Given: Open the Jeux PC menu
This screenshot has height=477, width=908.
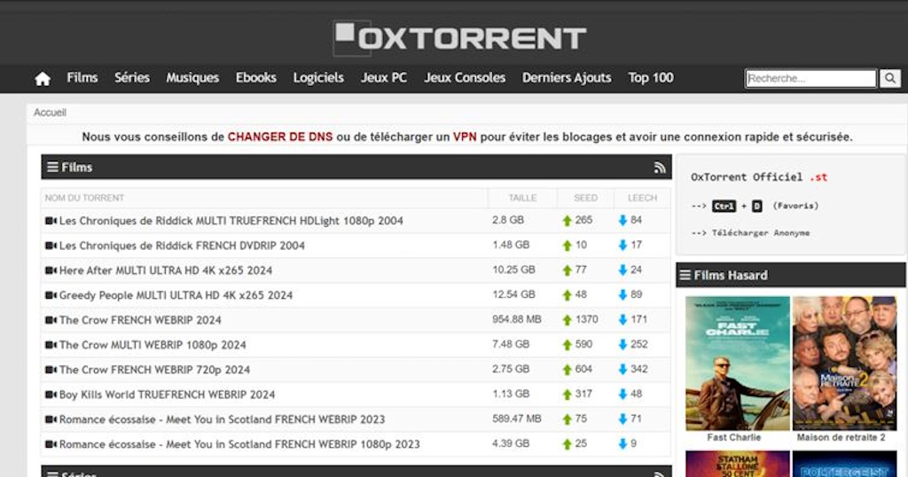Looking at the screenshot, I should [384, 77].
